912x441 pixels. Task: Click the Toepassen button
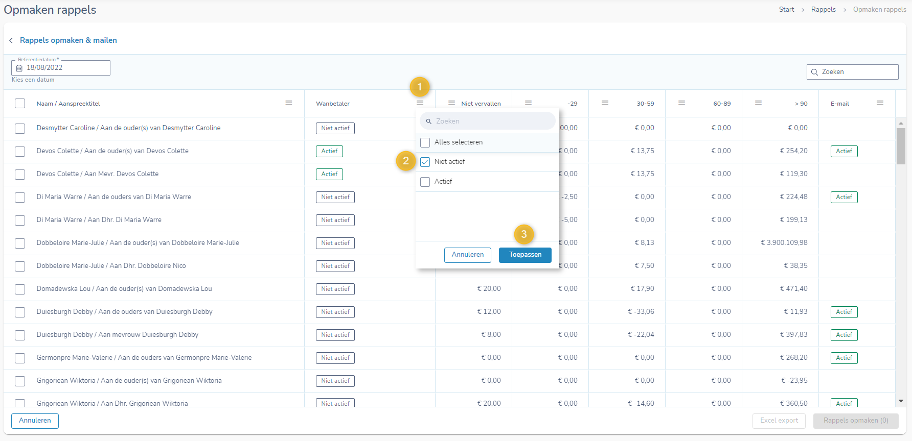tap(525, 255)
